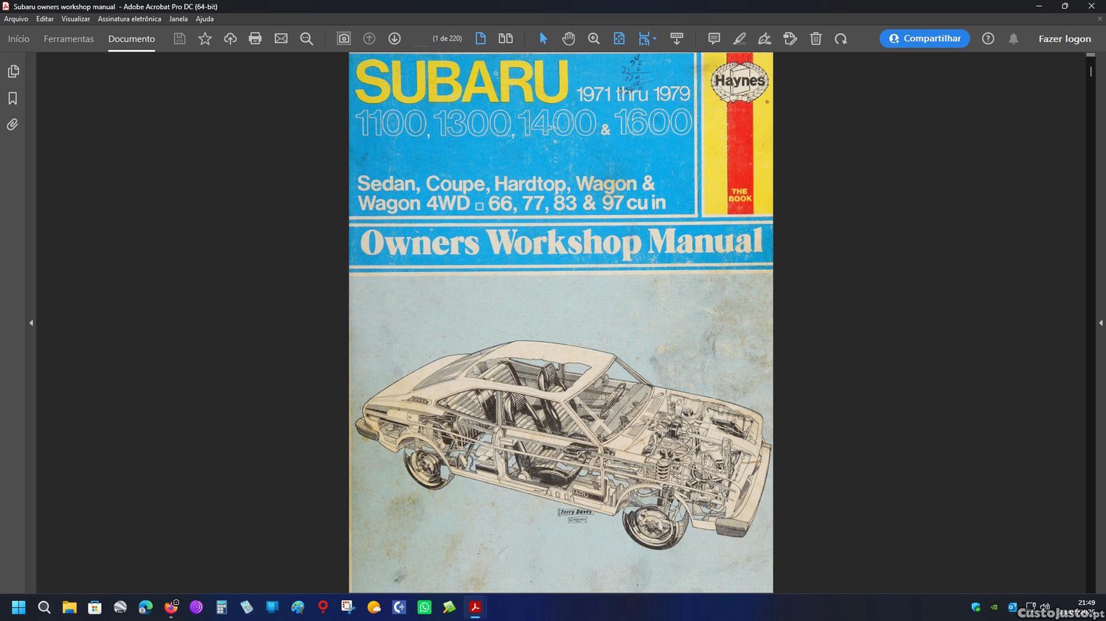Open the help question mark icon
This screenshot has width=1106, height=621.
tap(988, 38)
